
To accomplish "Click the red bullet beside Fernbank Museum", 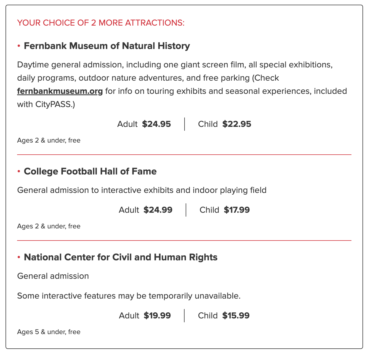I will [19, 46].
